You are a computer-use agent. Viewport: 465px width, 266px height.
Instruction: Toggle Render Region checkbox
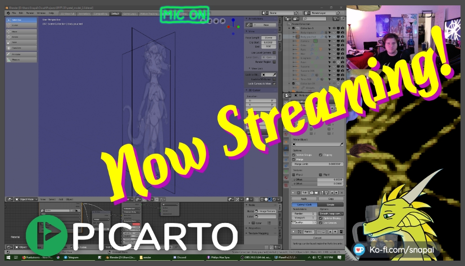point(275,62)
